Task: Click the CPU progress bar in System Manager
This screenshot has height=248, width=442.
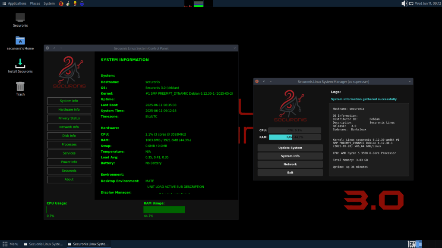Action: pos(294,130)
